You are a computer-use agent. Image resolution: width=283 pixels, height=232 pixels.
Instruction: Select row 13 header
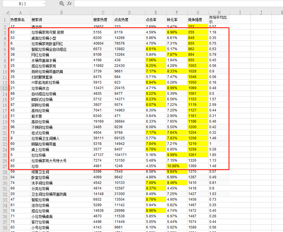(x=5, y=88)
